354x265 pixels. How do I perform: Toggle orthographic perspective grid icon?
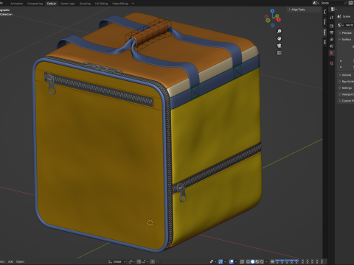coord(280,53)
